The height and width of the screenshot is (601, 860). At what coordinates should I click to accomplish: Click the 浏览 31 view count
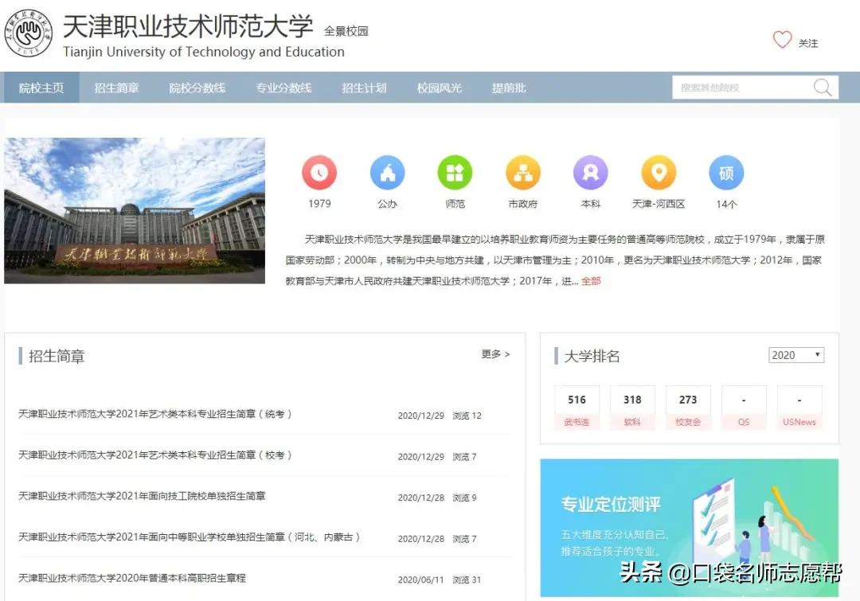click(x=467, y=580)
